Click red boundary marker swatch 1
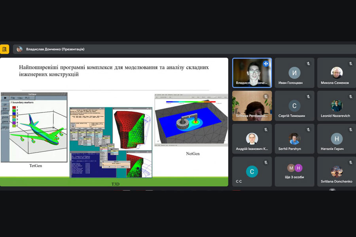Image resolution: width=356 pixels, height=237 pixels. point(14,107)
